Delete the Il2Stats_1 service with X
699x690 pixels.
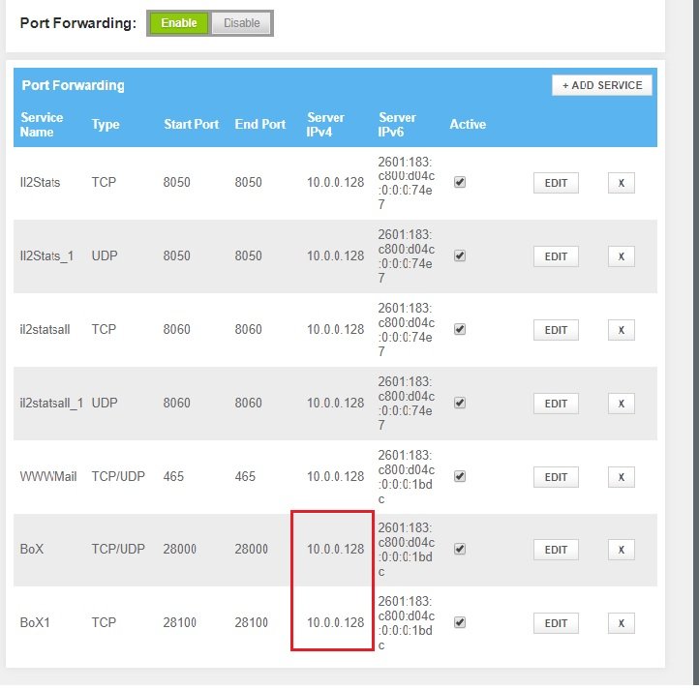tap(621, 256)
